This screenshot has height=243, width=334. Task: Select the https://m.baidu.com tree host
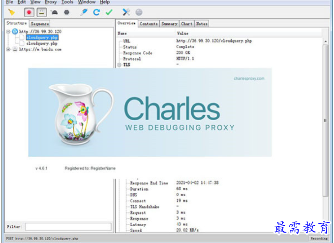(x=40, y=49)
